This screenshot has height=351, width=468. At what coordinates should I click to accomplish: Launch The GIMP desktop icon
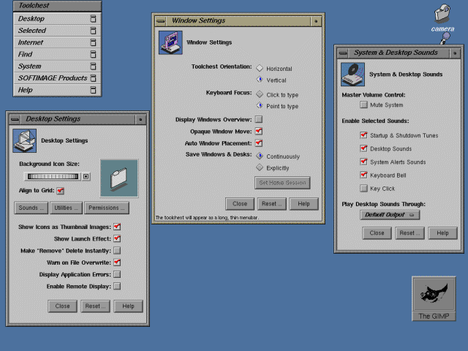434,294
